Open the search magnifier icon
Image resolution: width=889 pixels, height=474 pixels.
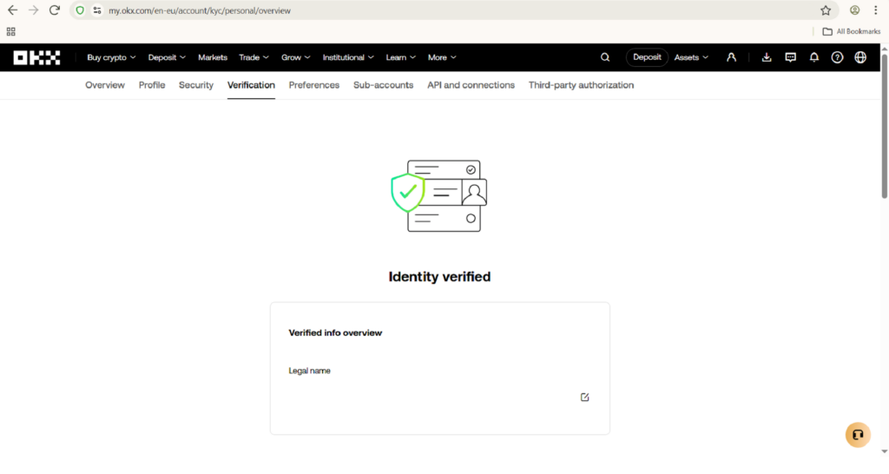605,57
